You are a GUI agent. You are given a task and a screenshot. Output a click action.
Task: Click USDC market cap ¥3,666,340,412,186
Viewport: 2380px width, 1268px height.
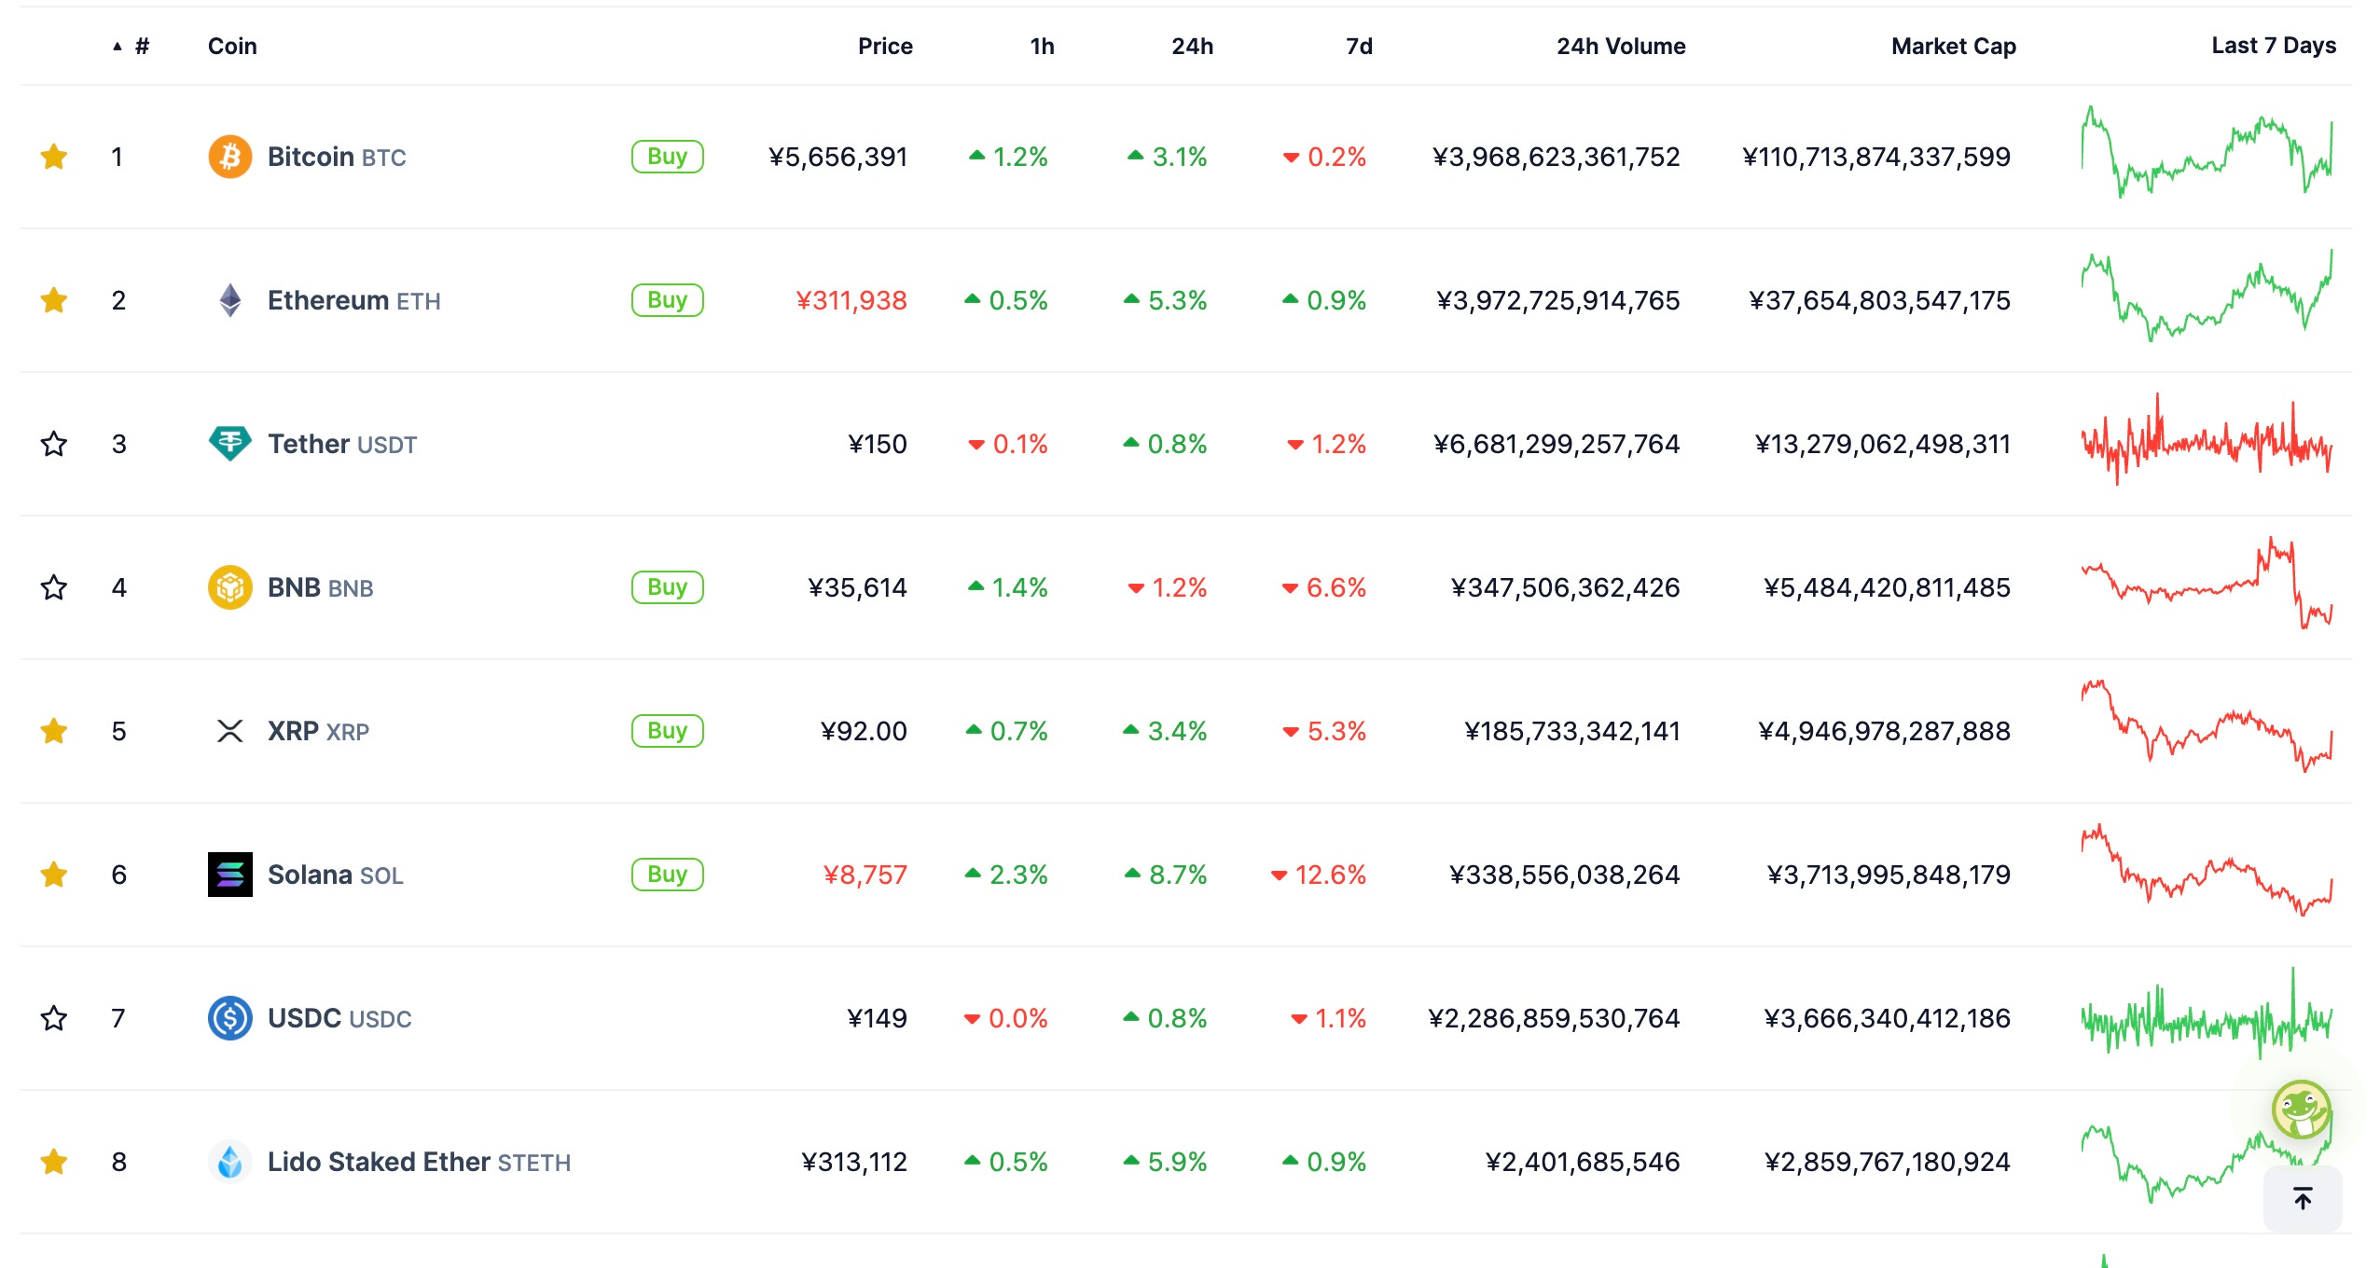1887,1018
